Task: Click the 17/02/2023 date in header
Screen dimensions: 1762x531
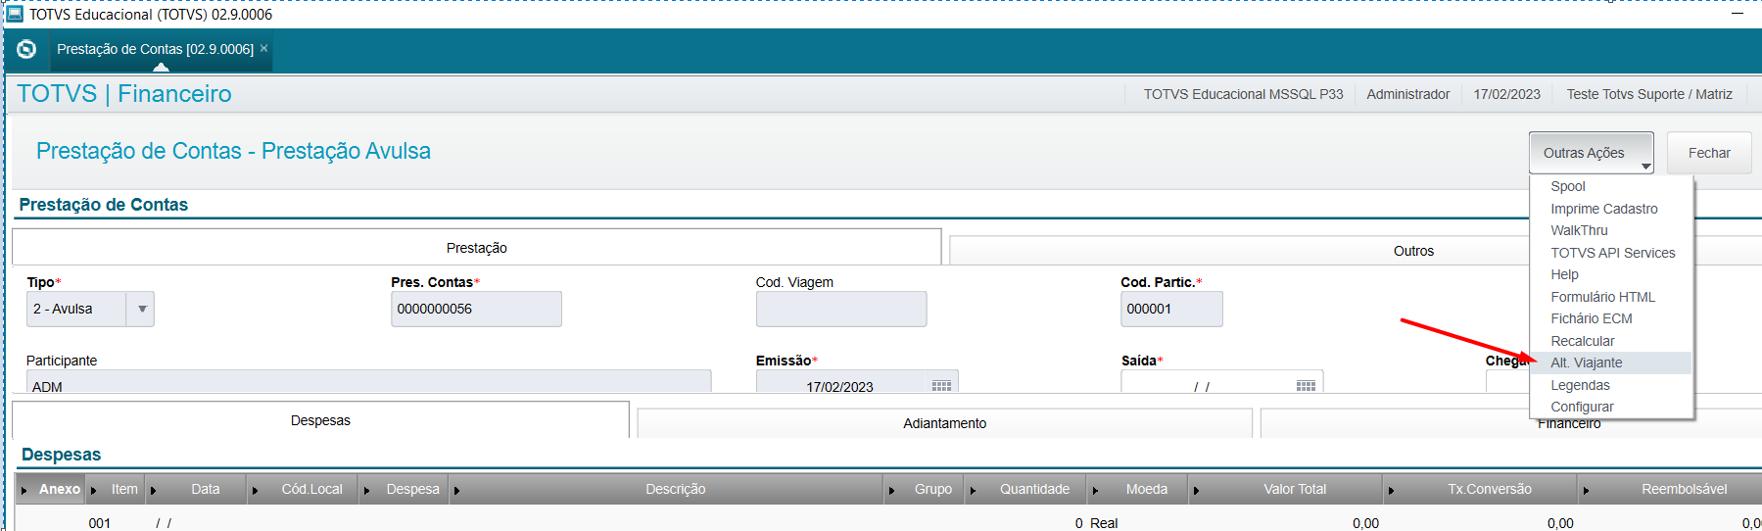Action: [1506, 94]
